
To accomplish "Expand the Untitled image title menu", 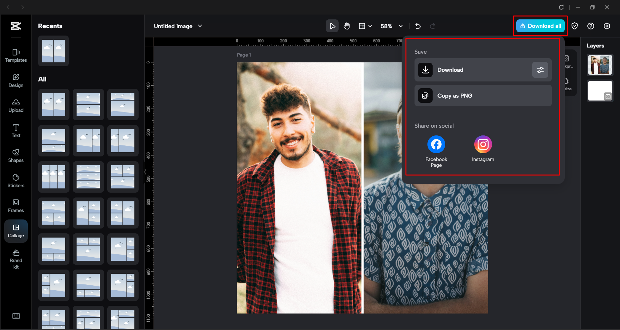I will [200, 26].
